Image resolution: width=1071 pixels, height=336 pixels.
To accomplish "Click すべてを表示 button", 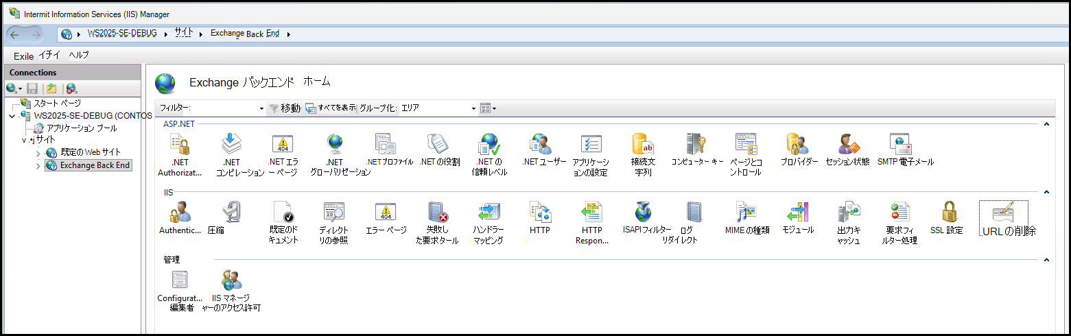I will [x=331, y=108].
